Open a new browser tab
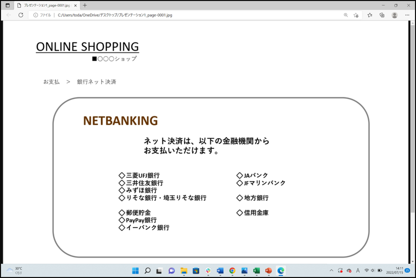The image size is (416, 278). 85,6
